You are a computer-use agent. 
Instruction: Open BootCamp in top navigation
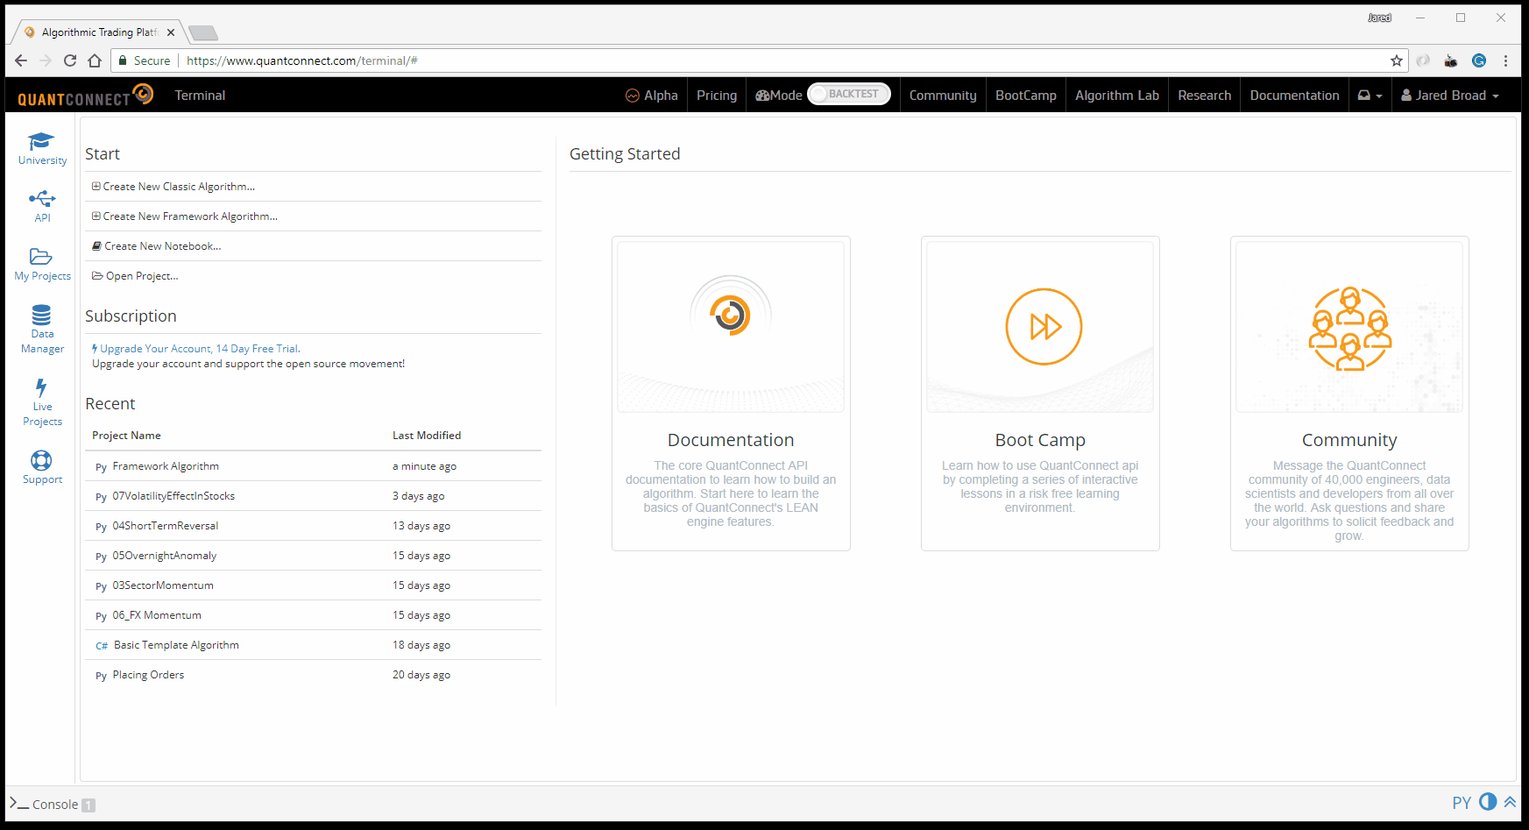pyautogui.click(x=1026, y=96)
